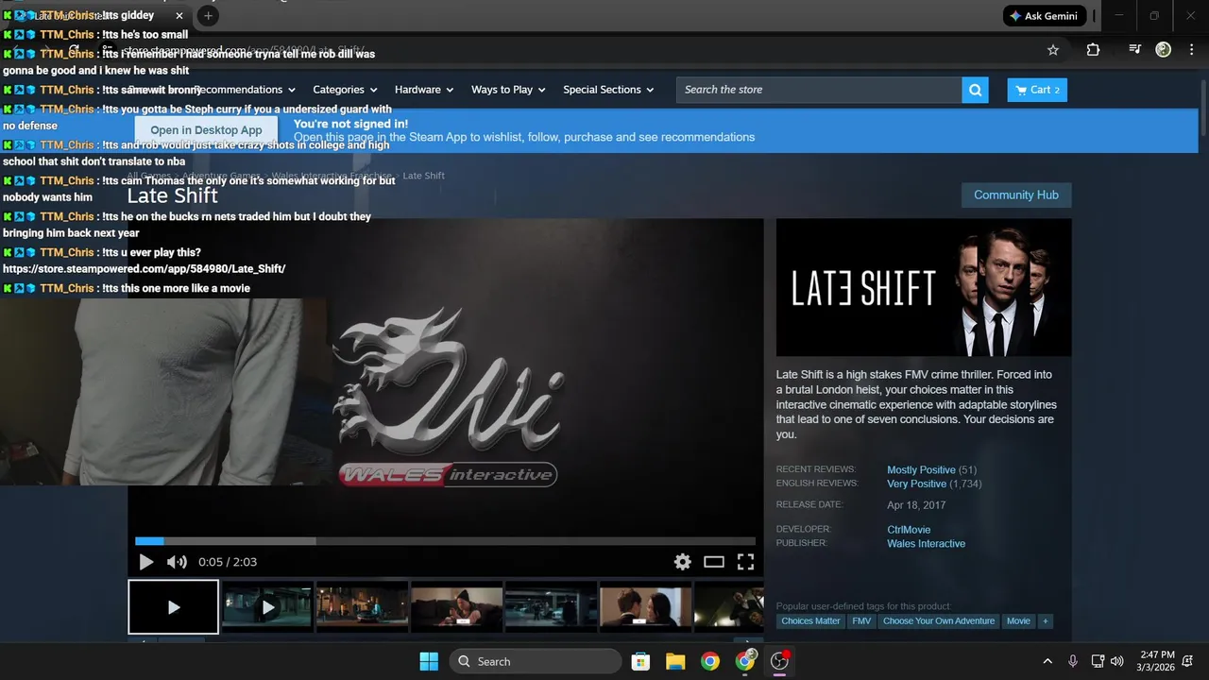Open the Community Hub
This screenshot has height=680, width=1209.
point(1016,195)
